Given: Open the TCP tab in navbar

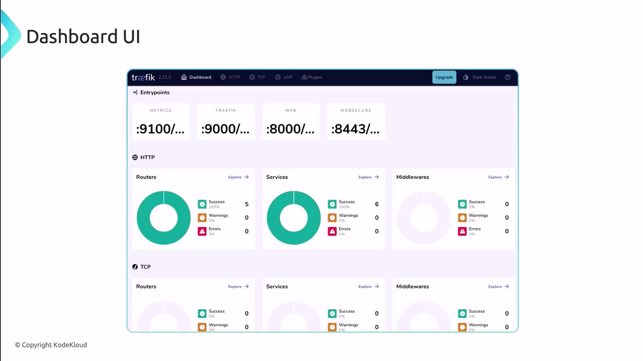Looking at the screenshot, I should [x=257, y=77].
